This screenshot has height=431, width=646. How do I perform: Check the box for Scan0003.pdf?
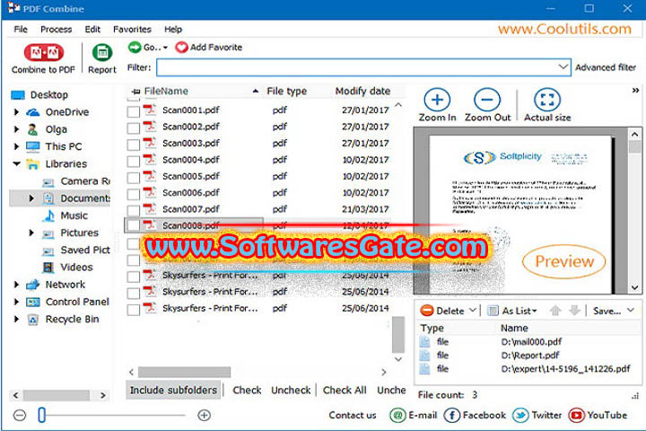(133, 145)
